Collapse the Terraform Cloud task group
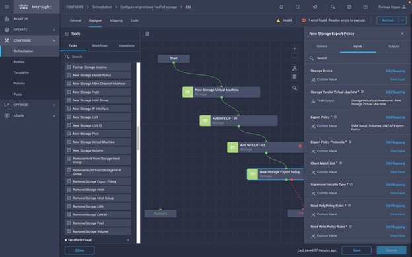Viewport: 412px width, 257px height. [x=128, y=240]
